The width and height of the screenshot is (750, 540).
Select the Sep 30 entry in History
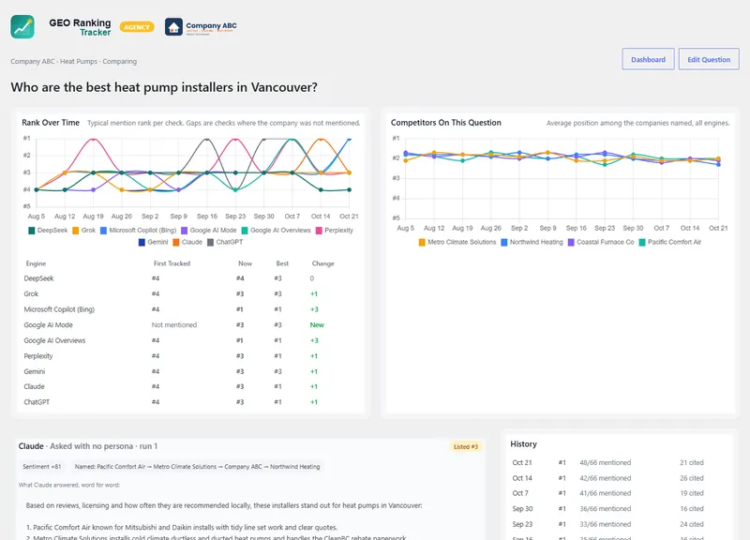tap(619, 508)
